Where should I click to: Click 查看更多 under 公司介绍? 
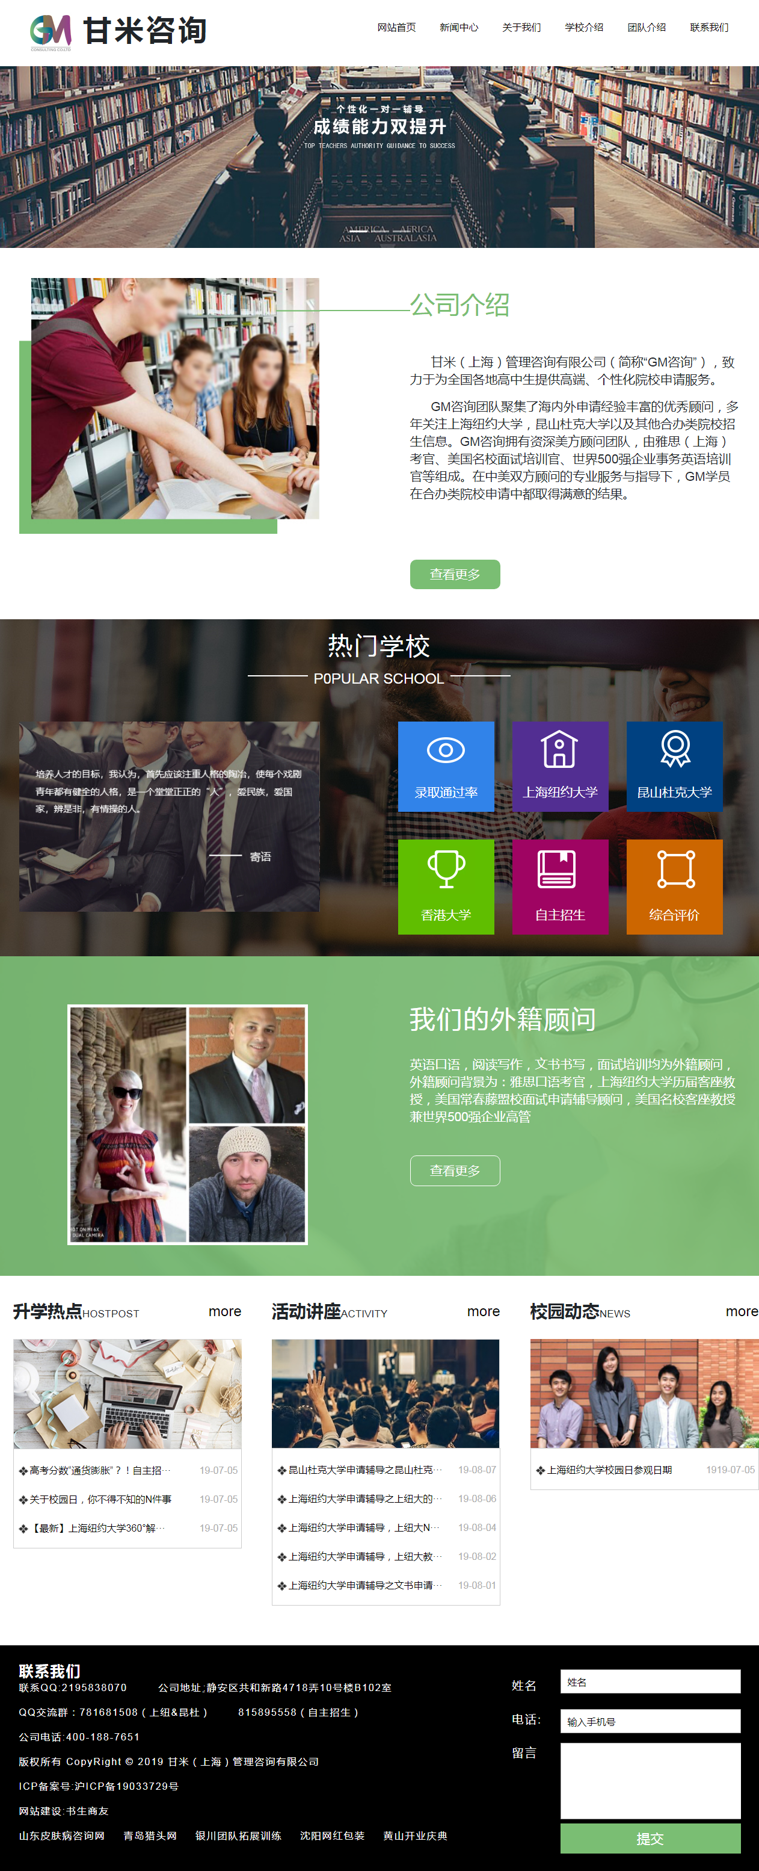point(454,575)
